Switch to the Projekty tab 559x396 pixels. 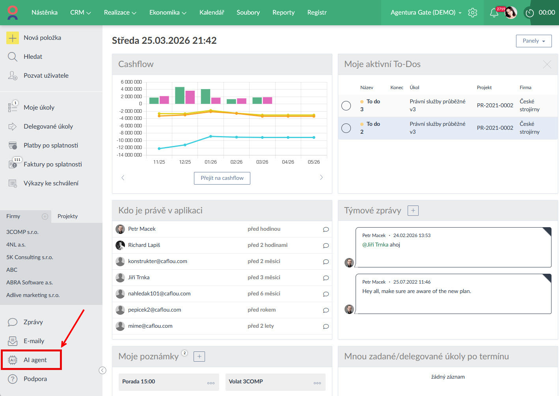click(67, 216)
